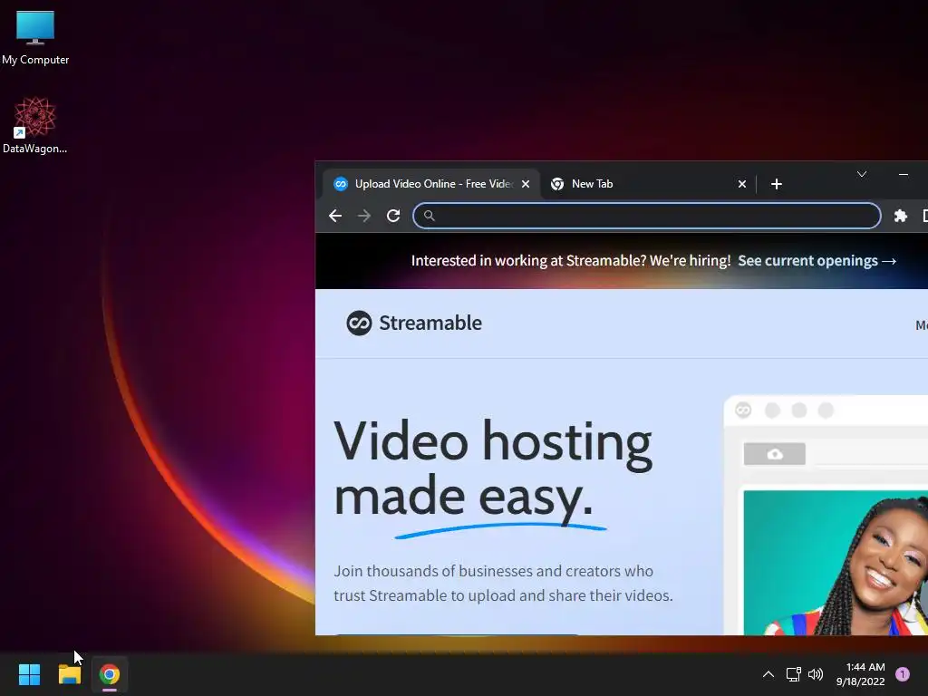Open the volume control tray icon
The height and width of the screenshot is (696, 928).
[816, 674]
